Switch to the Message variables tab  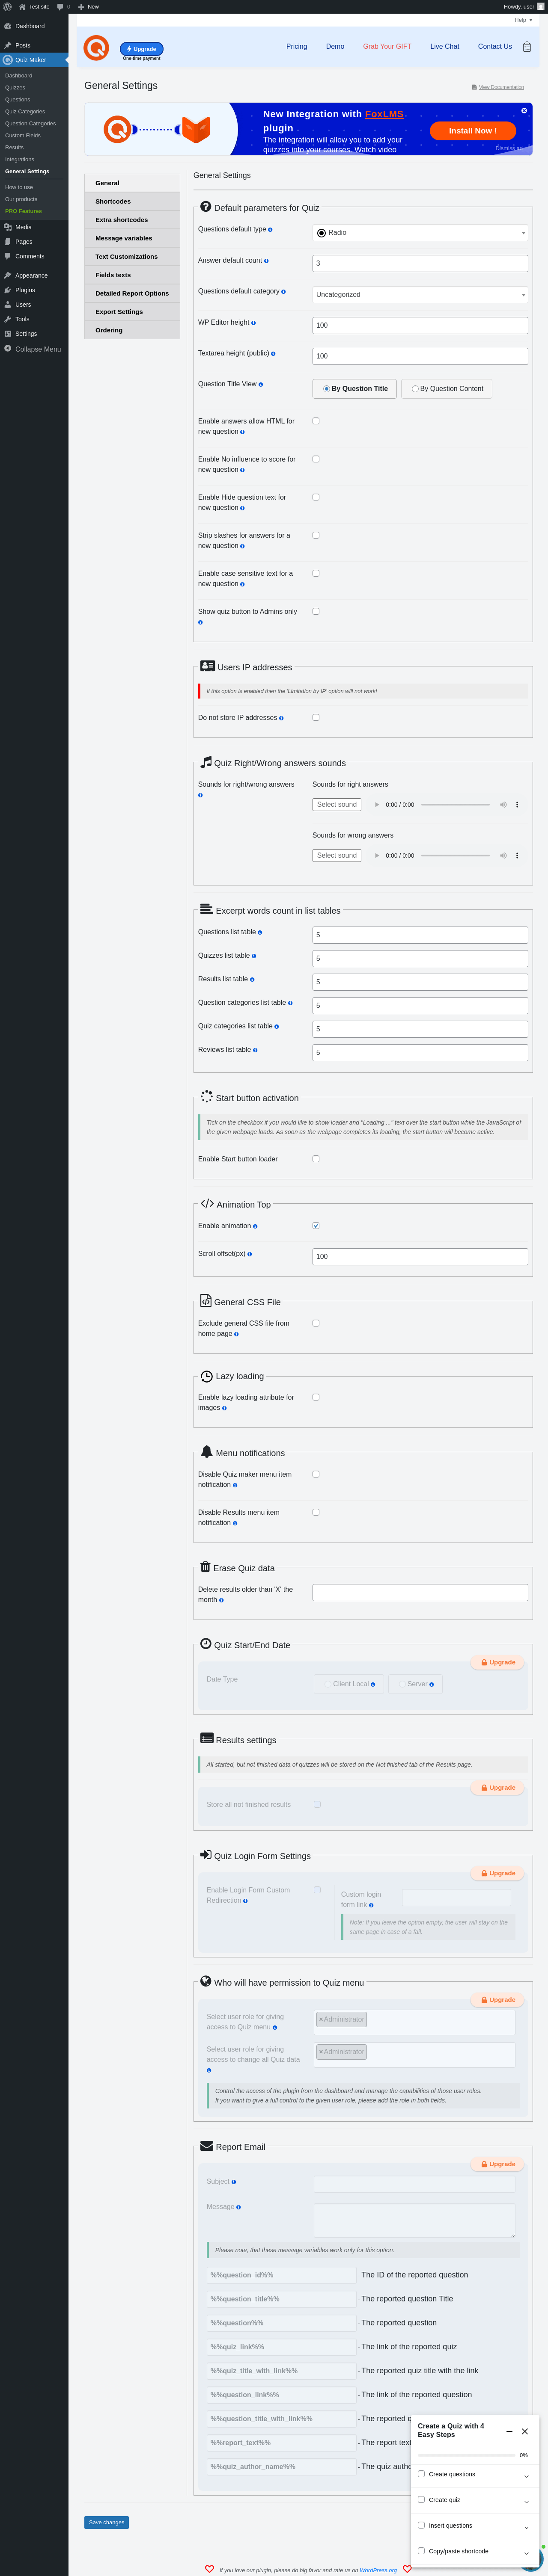(132, 238)
